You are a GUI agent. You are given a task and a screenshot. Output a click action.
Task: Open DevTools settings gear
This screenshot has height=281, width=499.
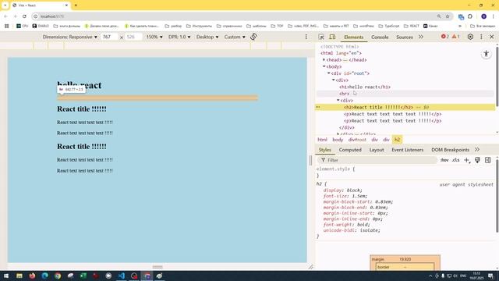point(470,37)
